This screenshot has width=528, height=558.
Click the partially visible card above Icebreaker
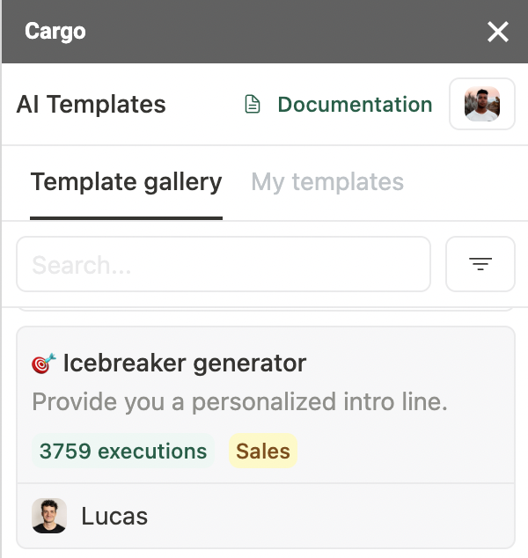click(x=264, y=309)
